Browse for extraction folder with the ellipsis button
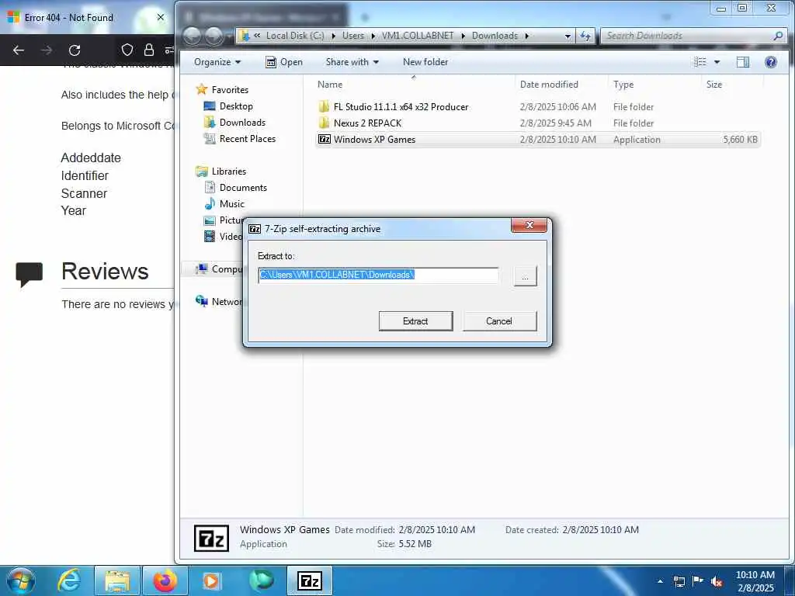Viewport: 795px width, 596px height. 526,276
